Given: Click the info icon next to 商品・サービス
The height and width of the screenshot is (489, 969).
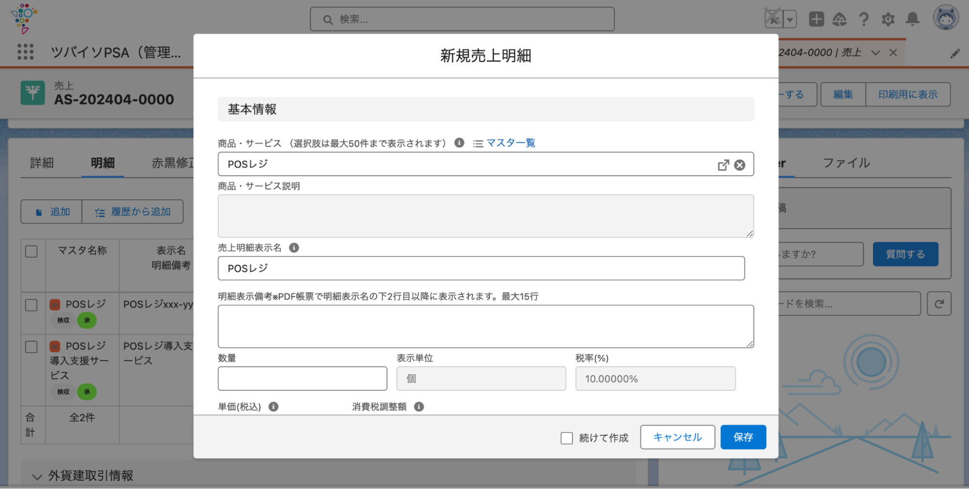Looking at the screenshot, I should coord(459,143).
